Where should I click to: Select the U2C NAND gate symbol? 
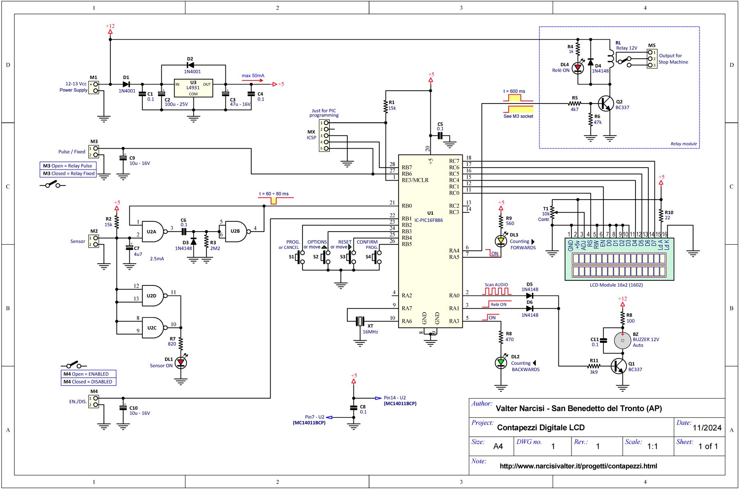[x=154, y=328]
